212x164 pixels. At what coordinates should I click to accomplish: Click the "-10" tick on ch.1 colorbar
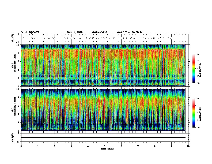pos(198,83)
